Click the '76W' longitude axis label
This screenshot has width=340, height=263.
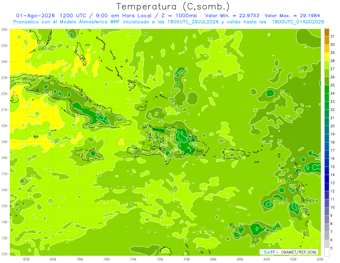(106, 259)
